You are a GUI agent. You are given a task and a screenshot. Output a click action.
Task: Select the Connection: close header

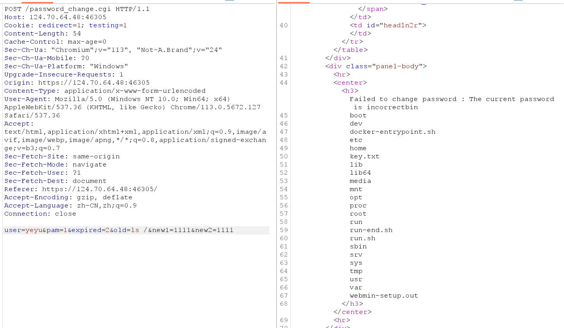40,214
